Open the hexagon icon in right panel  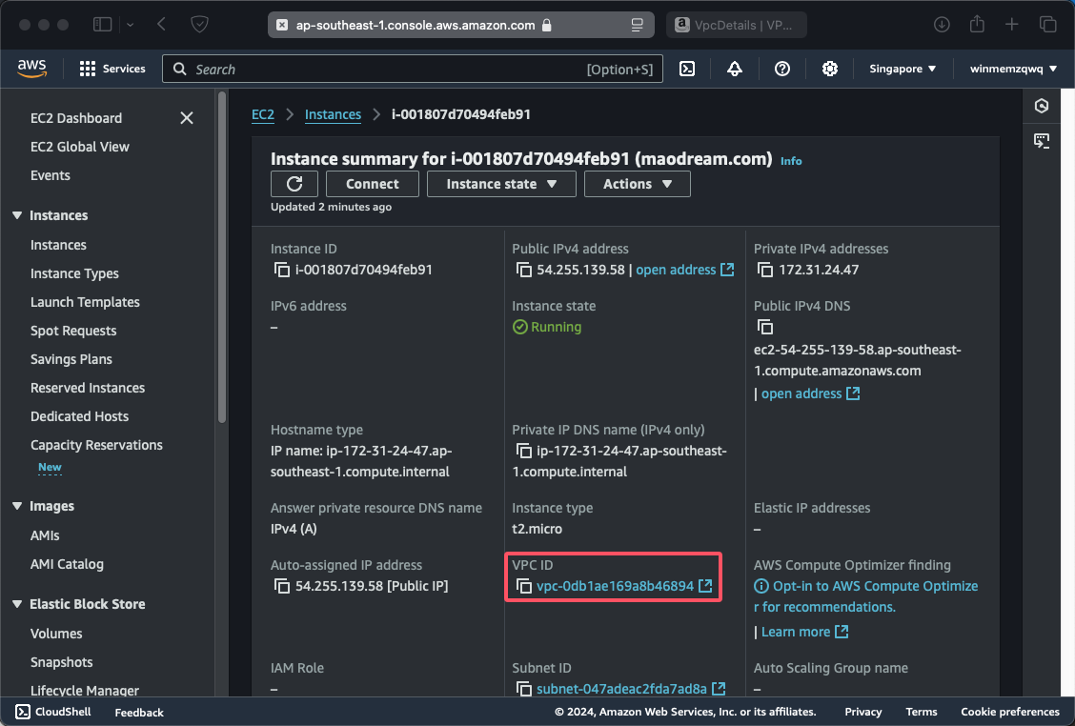pyautogui.click(x=1042, y=106)
